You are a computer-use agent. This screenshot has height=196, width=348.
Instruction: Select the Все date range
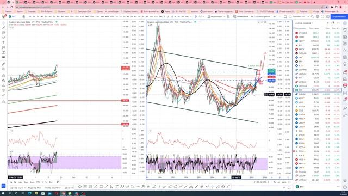pyautogui.click(x=51, y=182)
